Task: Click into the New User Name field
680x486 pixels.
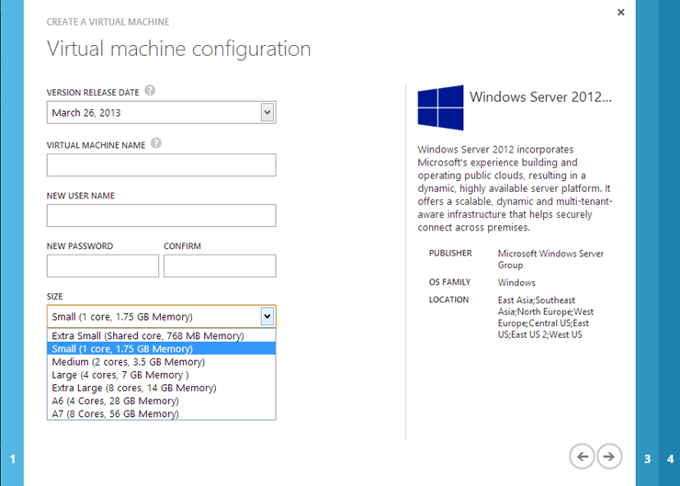Action: [162, 216]
